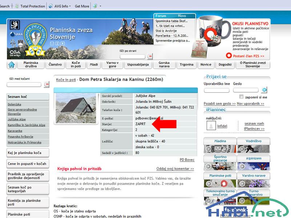The width and height of the screenshot is (291, 218).
Task: Submit the hut search arrow button
Action: (x=47, y=85)
